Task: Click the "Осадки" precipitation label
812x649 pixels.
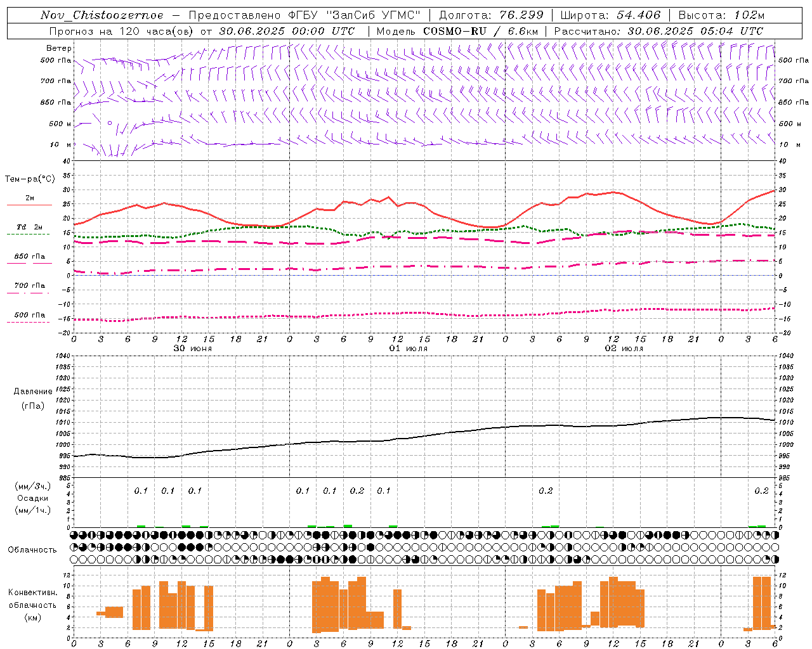Action: pyautogui.click(x=33, y=498)
